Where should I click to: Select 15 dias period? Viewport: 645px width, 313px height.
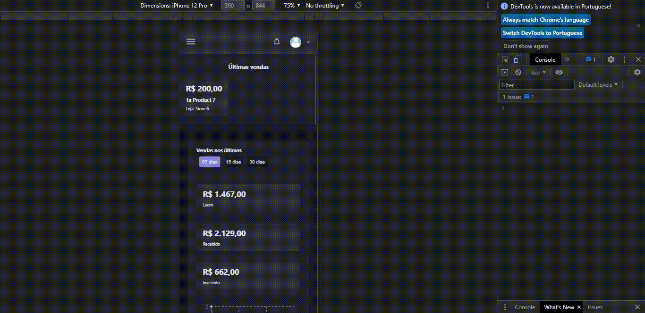point(233,162)
